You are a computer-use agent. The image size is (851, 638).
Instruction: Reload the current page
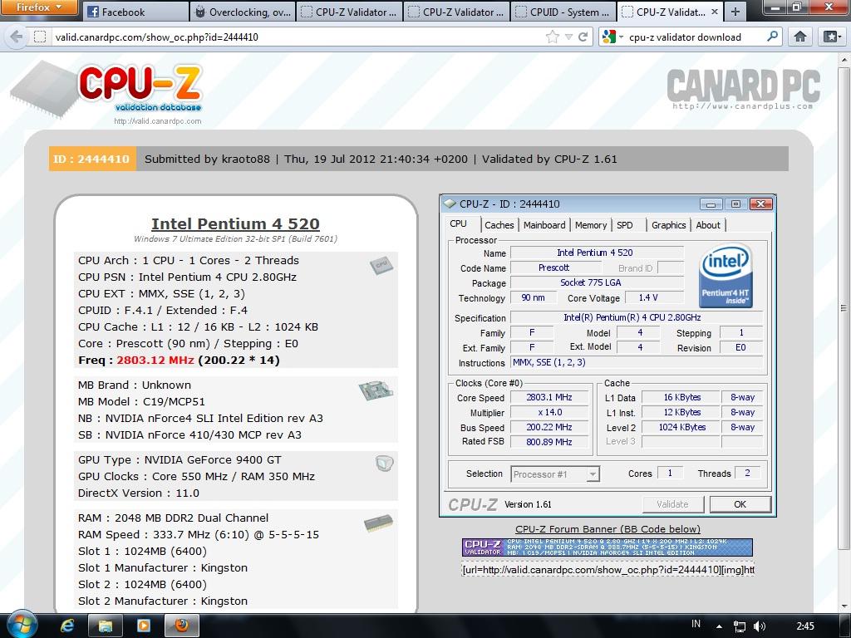pos(583,37)
